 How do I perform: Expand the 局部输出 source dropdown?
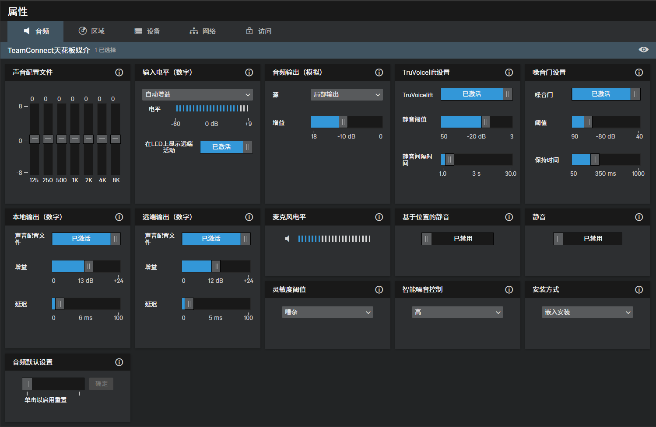pyautogui.click(x=347, y=95)
